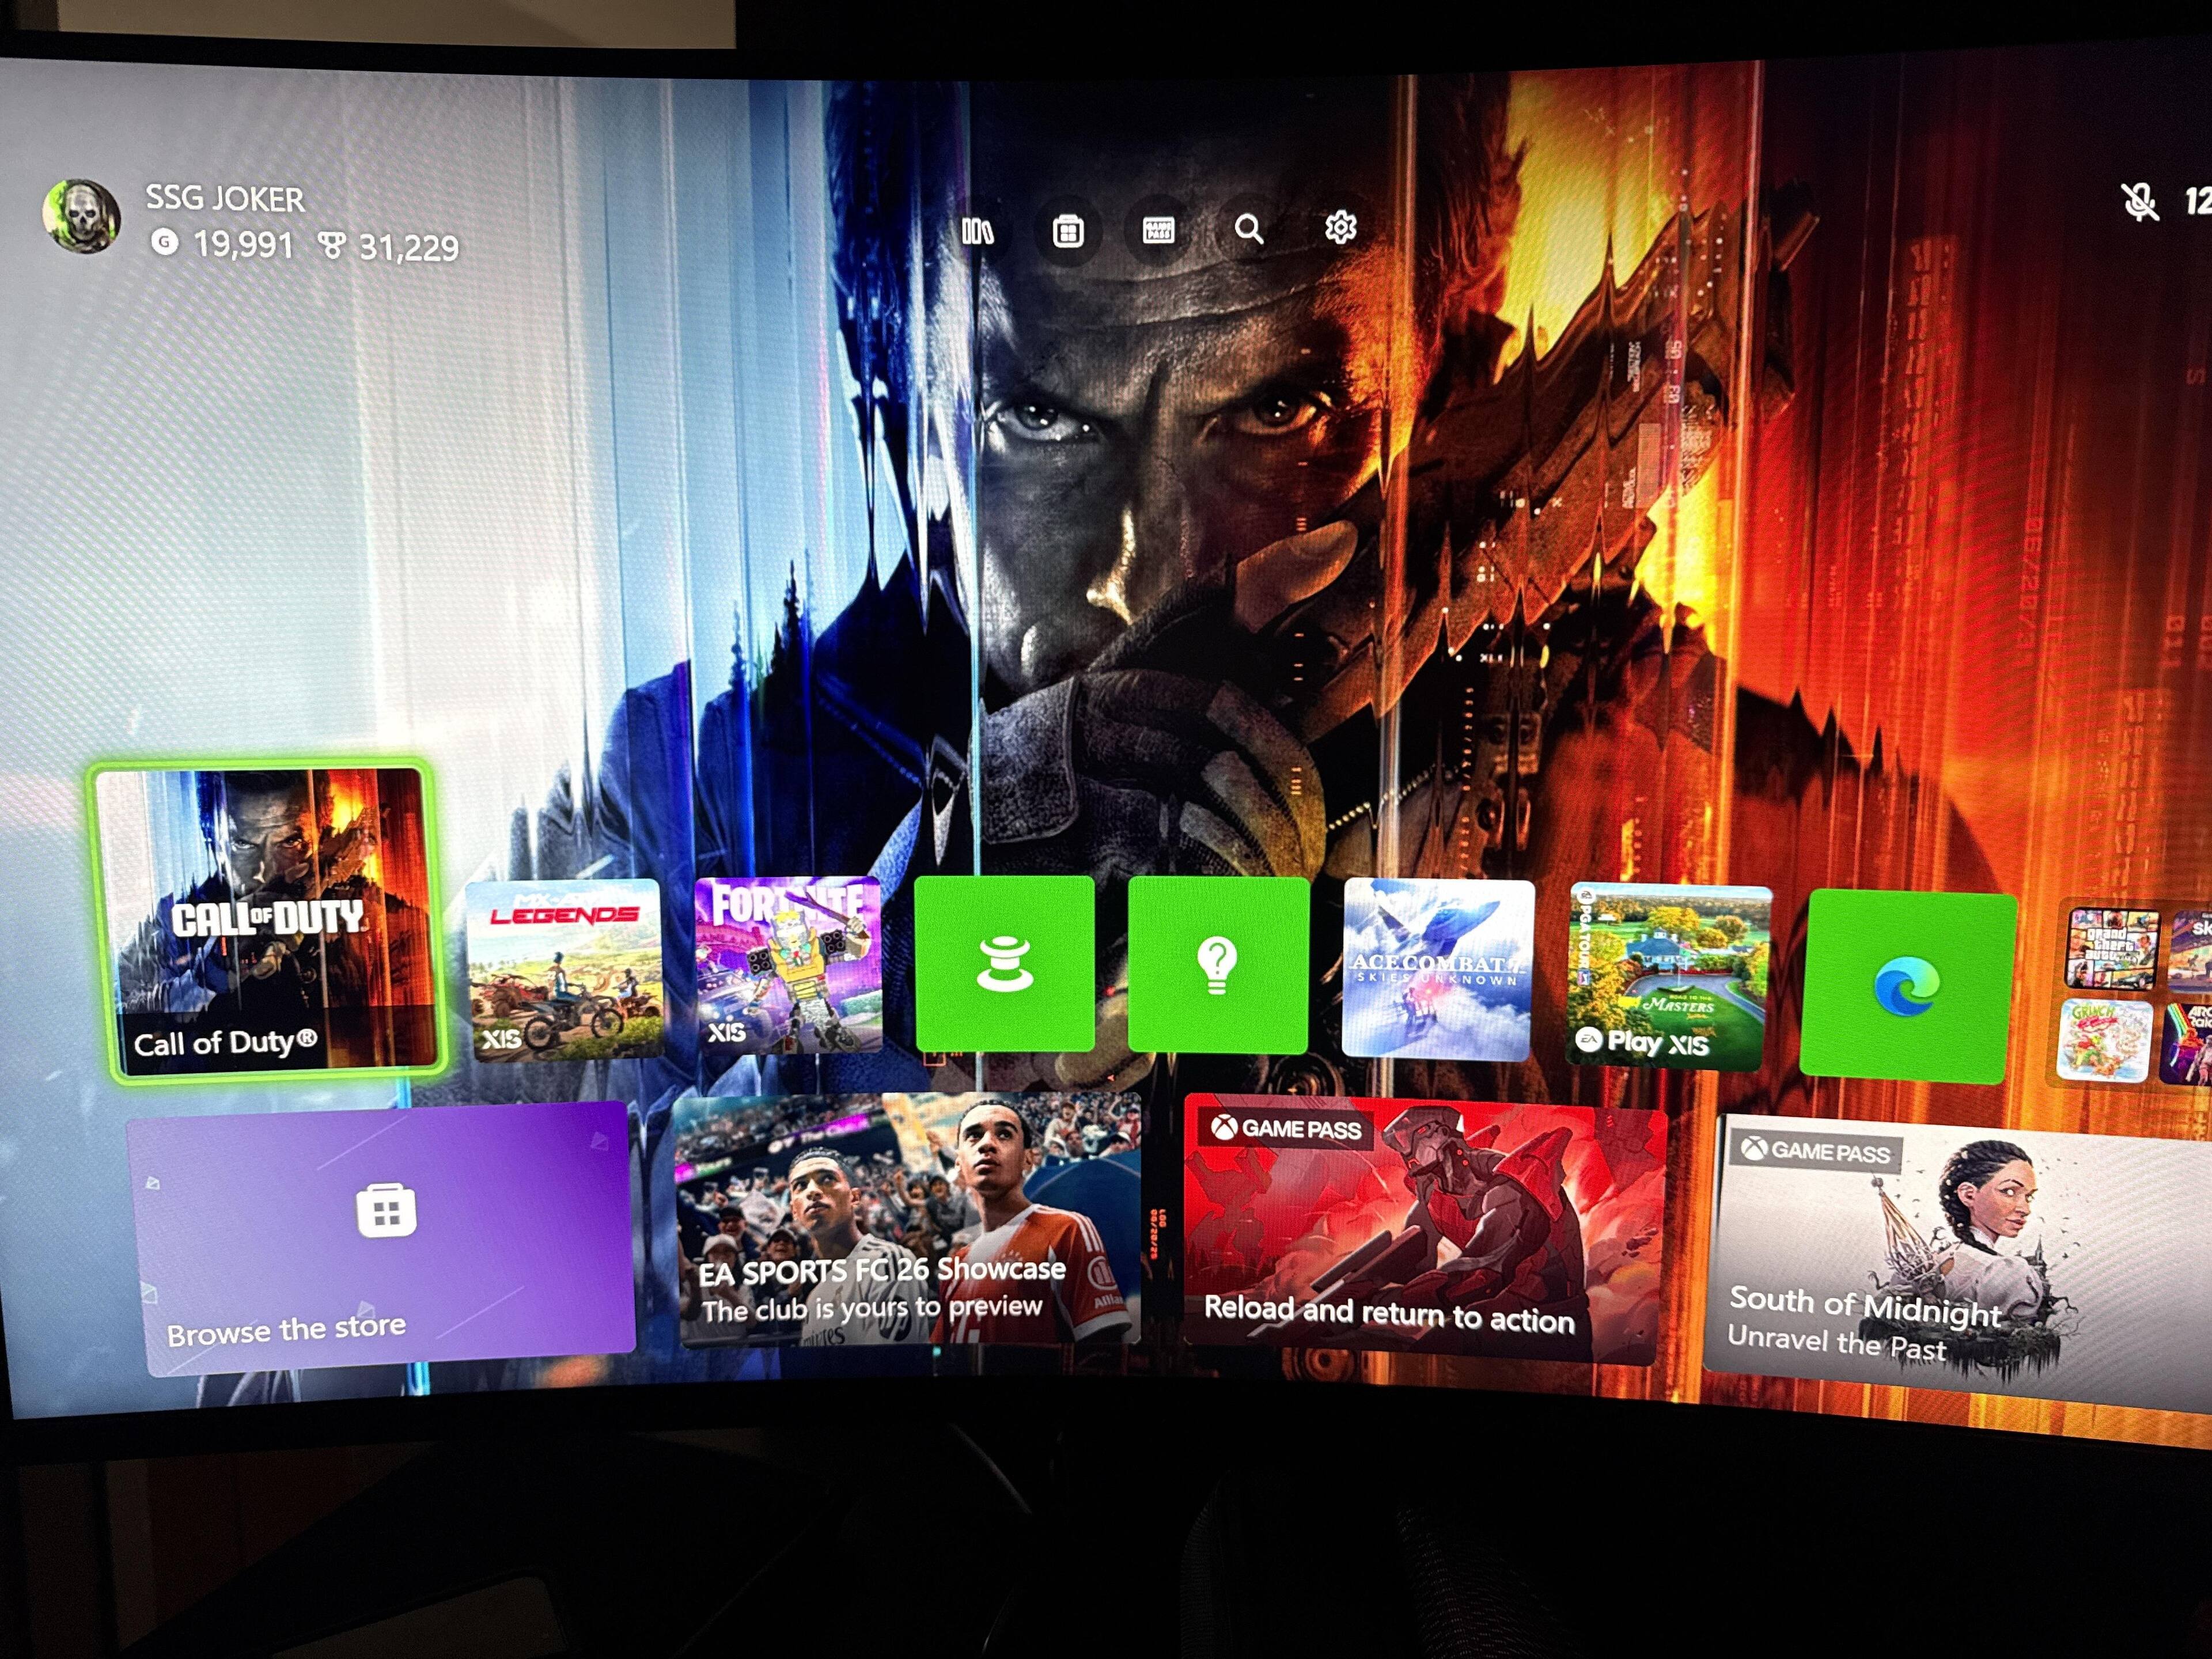Viewport: 2212px width, 1659px height.
Task: Open My games & apps library icon
Action: (x=977, y=232)
